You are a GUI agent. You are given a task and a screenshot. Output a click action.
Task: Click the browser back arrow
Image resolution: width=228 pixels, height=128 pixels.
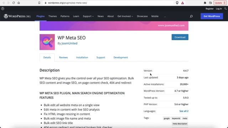4,3
